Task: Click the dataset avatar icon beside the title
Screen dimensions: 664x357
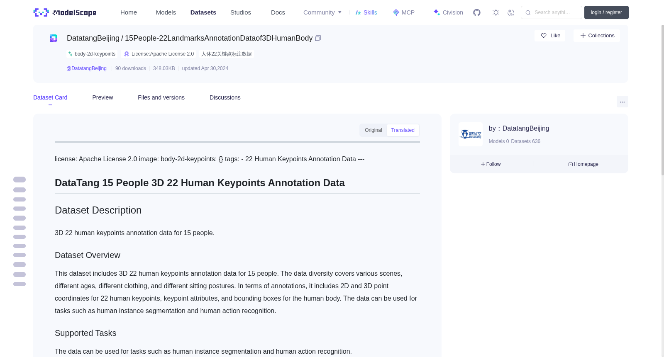Action: (54, 38)
